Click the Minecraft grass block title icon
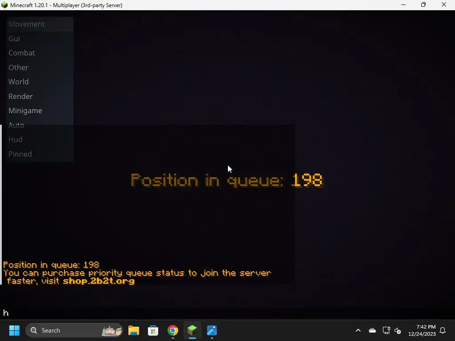Viewport: 455px width, 341px height. (x=4, y=5)
